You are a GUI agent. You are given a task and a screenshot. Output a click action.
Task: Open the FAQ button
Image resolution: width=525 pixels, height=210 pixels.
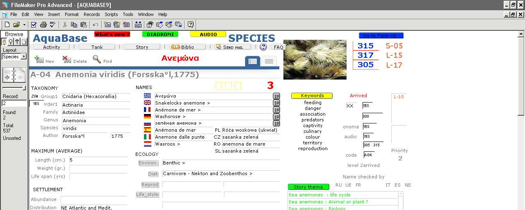pyautogui.click(x=278, y=47)
